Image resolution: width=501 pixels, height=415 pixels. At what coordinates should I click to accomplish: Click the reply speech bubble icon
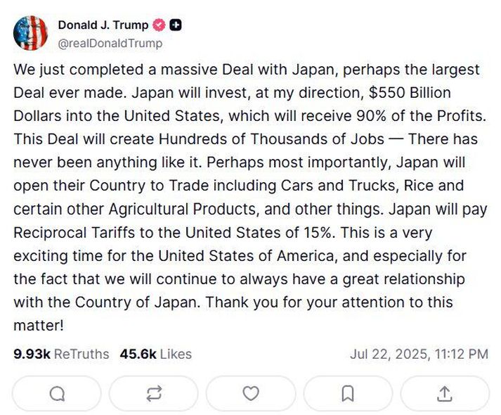coord(57,394)
